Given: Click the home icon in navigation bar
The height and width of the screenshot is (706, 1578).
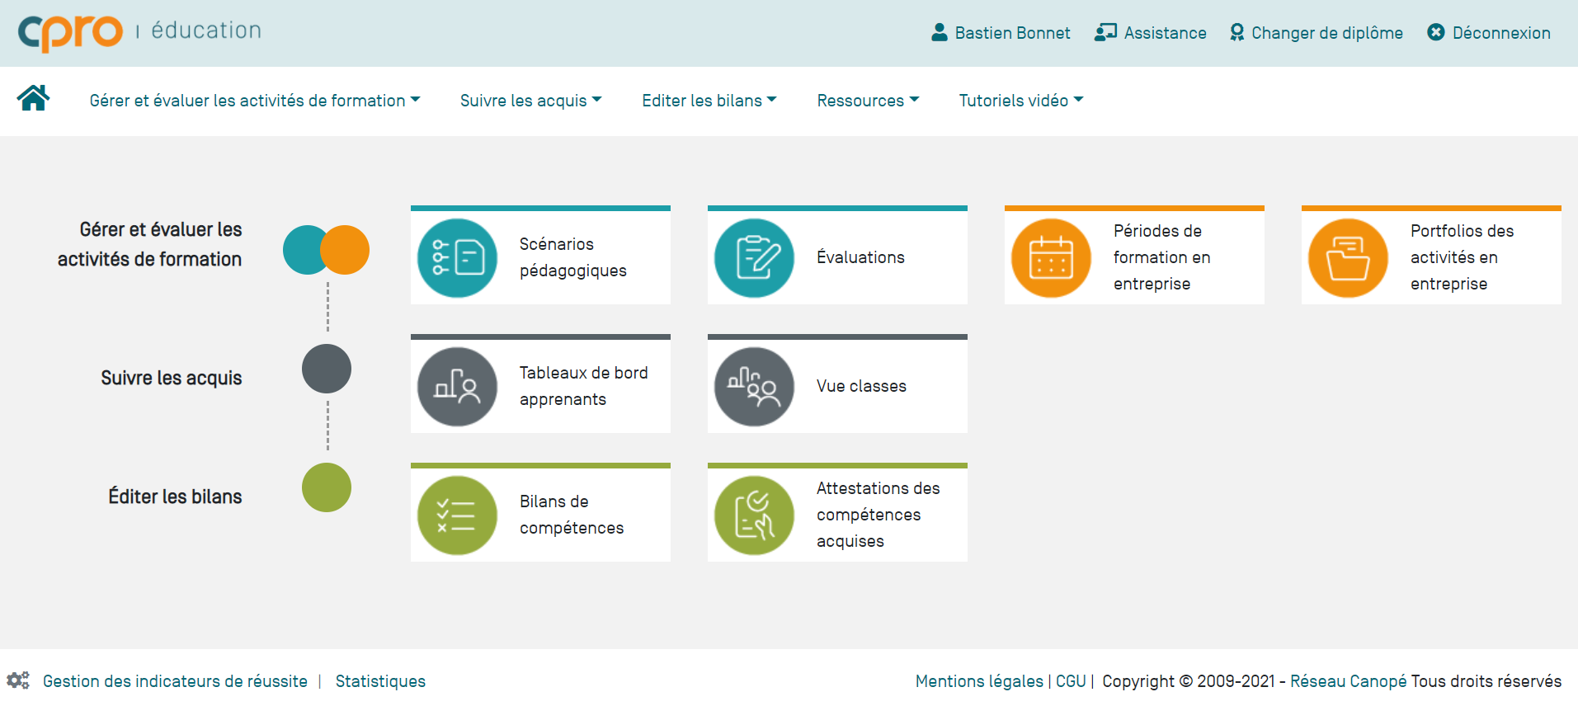Looking at the screenshot, I should 33,98.
